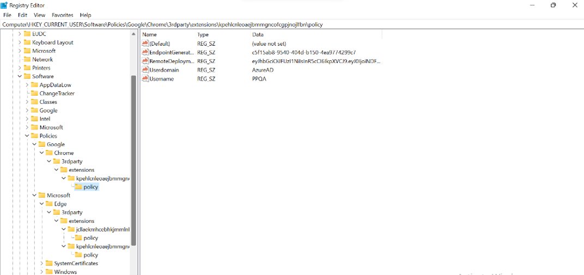Click the RemoteDeployment string value icon
The width and height of the screenshot is (584, 275).
point(145,61)
